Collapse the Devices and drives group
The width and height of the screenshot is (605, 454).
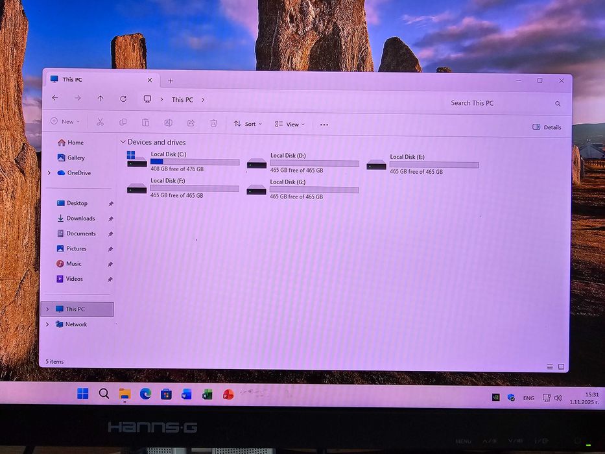[123, 142]
